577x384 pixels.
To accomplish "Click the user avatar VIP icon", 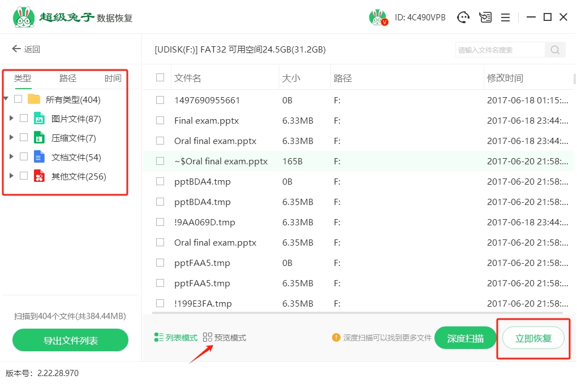I will click(378, 18).
